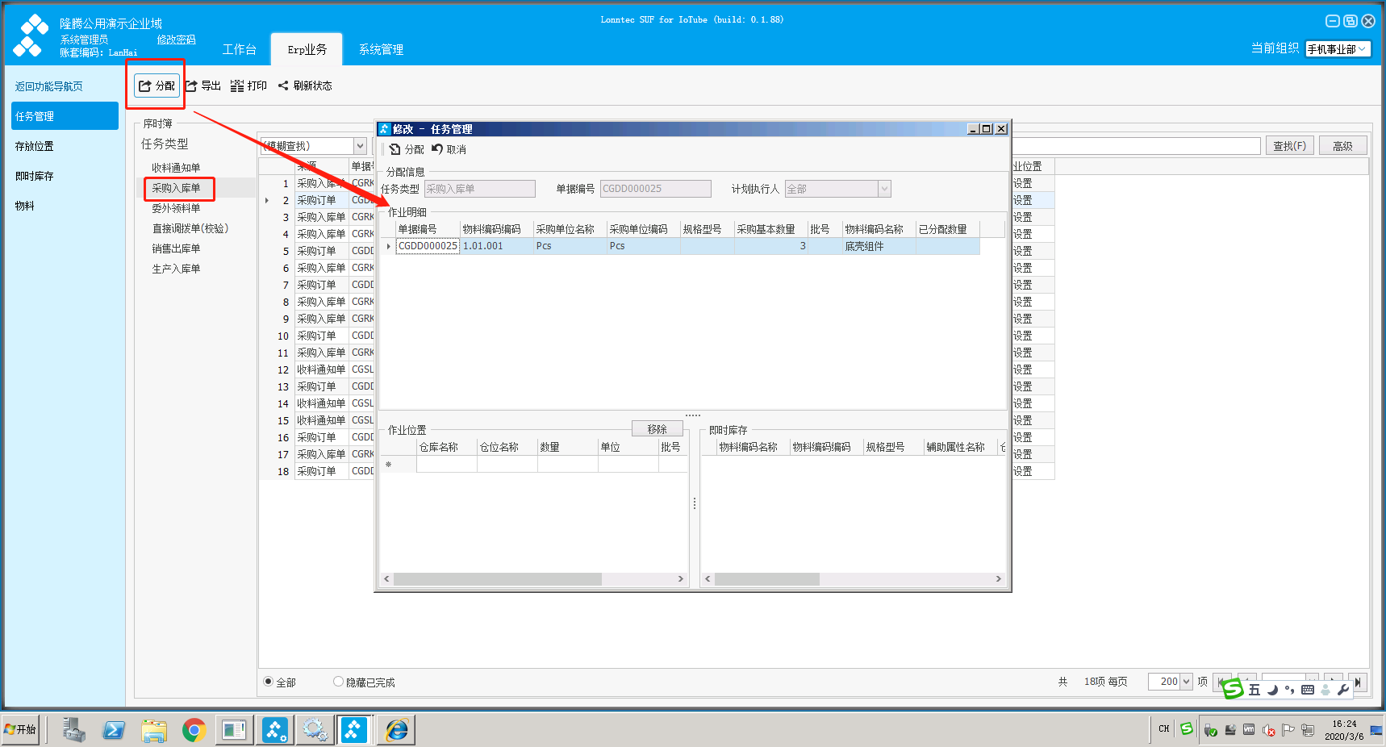
Task: Select 直接调拨单(校验) task type
Action: [190, 228]
